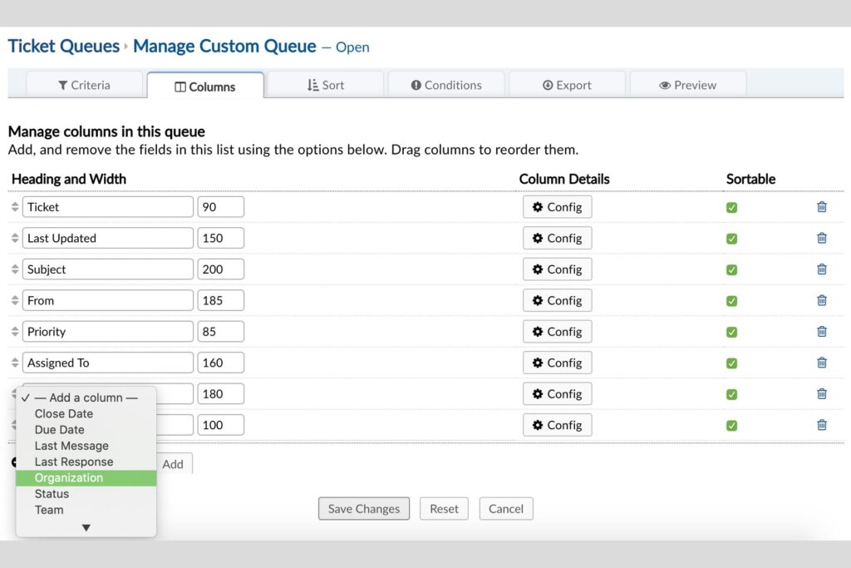Click the reorder handle next to From
851x568 pixels.
click(15, 300)
